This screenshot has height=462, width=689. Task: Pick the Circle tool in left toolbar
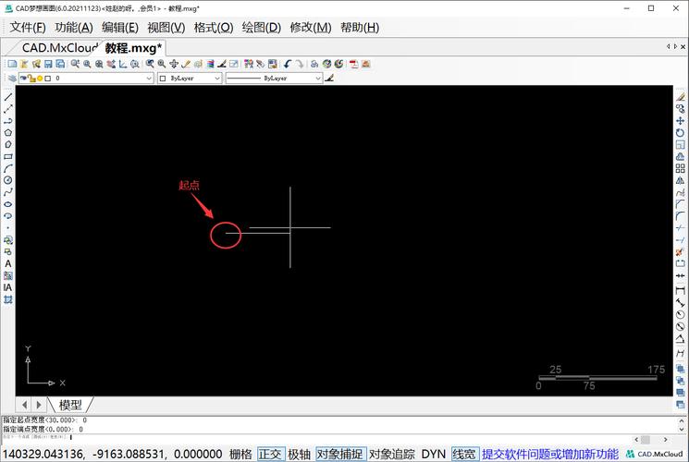tap(8, 179)
